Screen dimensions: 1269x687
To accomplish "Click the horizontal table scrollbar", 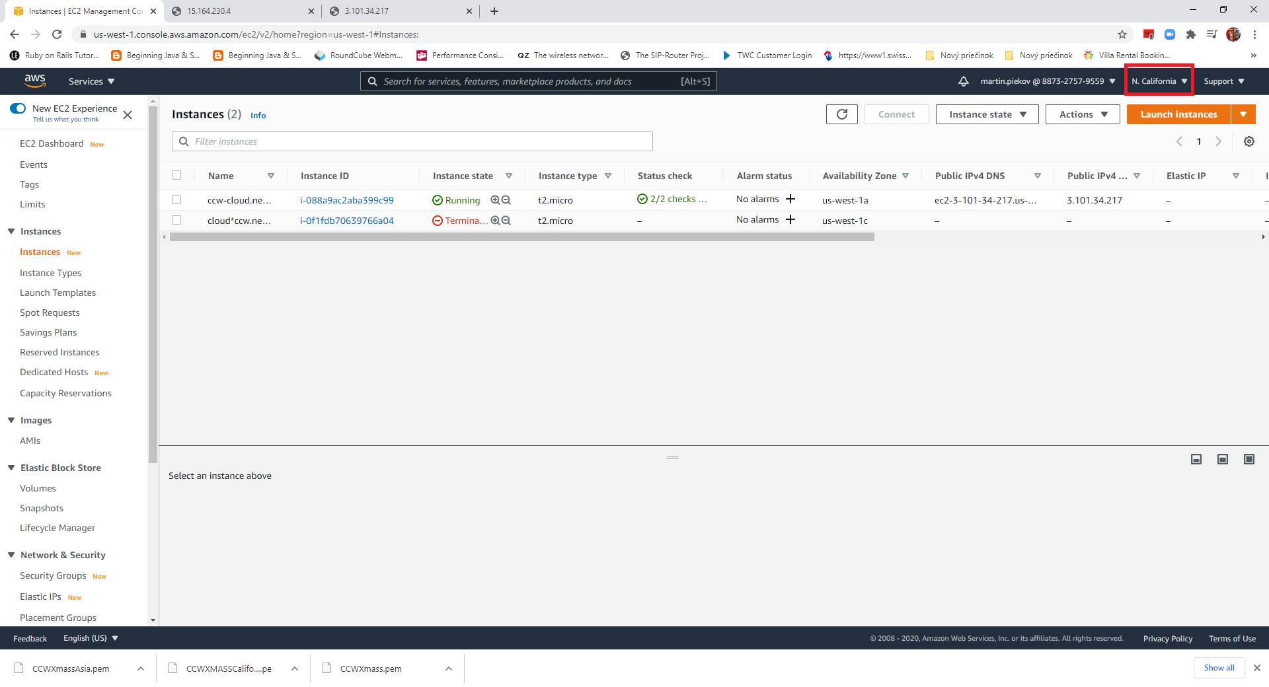I will pyautogui.click(x=521, y=236).
